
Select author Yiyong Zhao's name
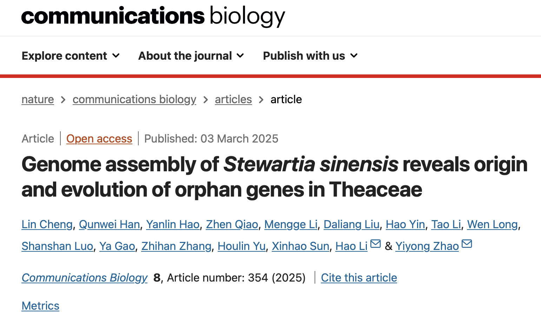coord(427,246)
